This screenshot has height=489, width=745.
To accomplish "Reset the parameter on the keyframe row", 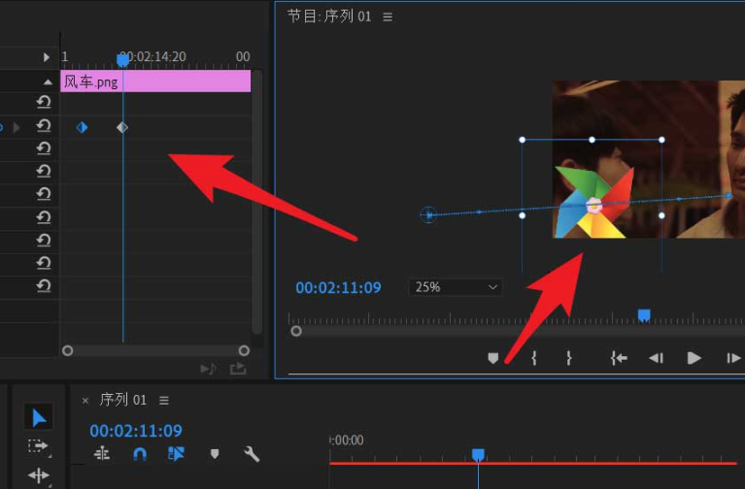I will [44, 126].
